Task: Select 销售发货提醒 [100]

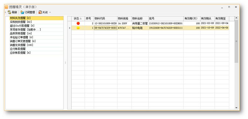Action: [x=36, y=45]
